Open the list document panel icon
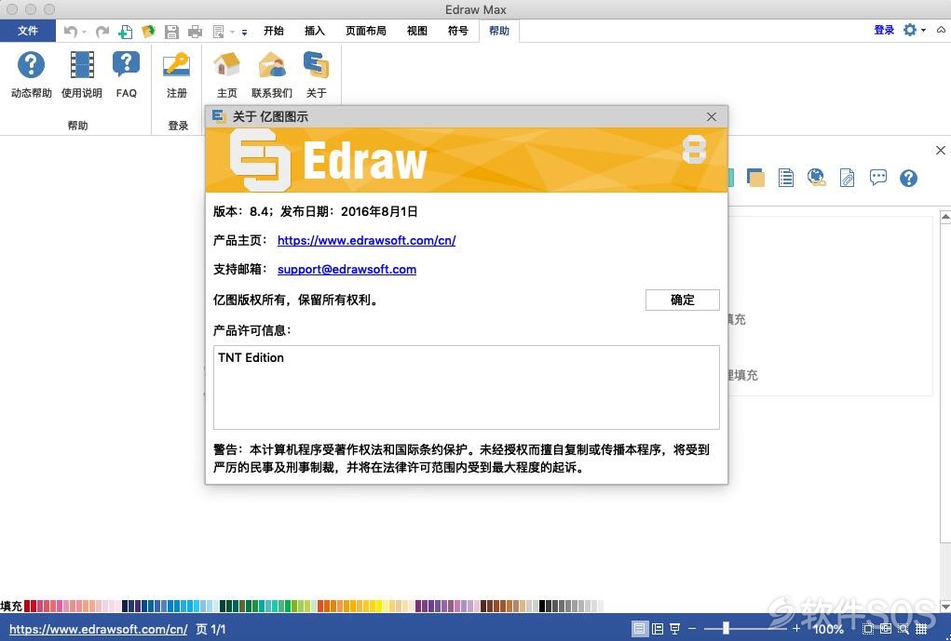The height and width of the screenshot is (641, 951). pyautogui.click(x=786, y=178)
